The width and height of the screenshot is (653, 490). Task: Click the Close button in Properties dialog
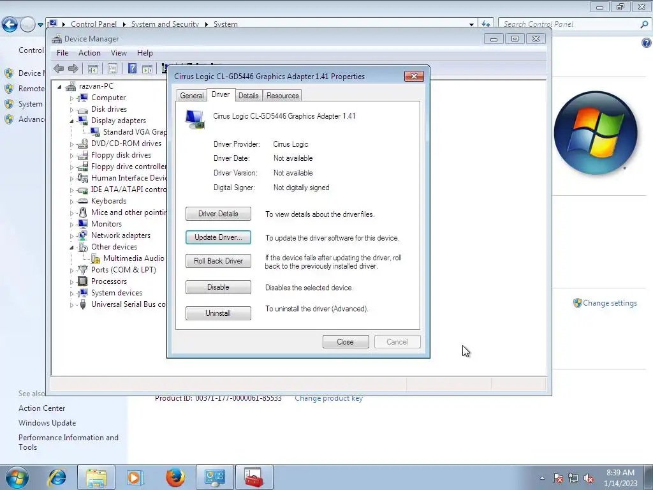tap(346, 342)
